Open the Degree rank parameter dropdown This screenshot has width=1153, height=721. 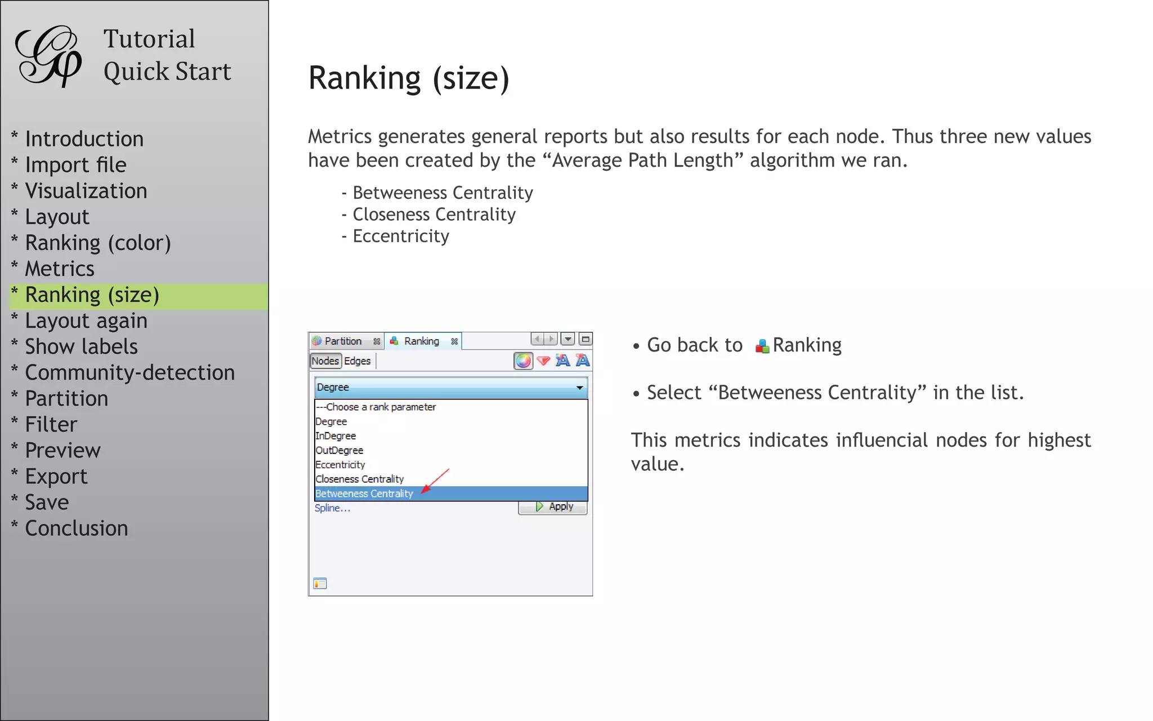point(450,388)
